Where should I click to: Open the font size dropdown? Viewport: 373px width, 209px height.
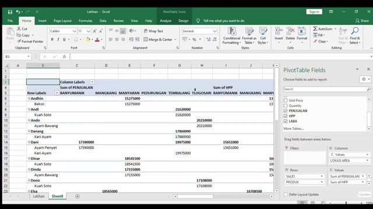click(88, 31)
